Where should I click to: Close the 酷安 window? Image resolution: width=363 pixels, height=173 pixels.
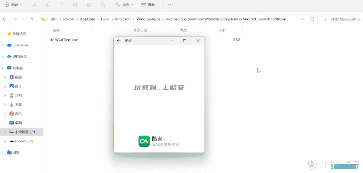click(198, 41)
